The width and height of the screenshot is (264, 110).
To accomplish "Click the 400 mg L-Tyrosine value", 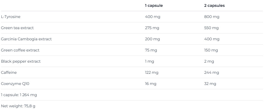I will [152, 17].
